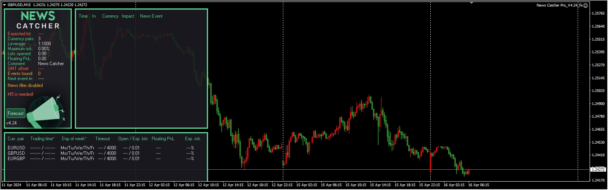
Task: Click the 'Open / Exp. lots' column header
Action: point(133,139)
